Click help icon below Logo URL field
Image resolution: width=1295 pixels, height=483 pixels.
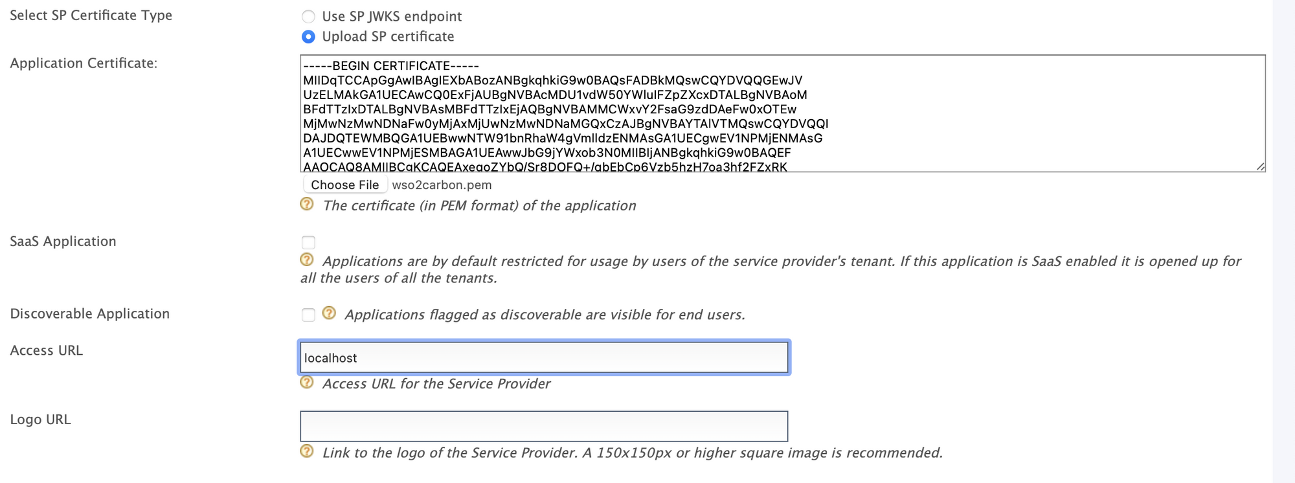pyautogui.click(x=307, y=451)
